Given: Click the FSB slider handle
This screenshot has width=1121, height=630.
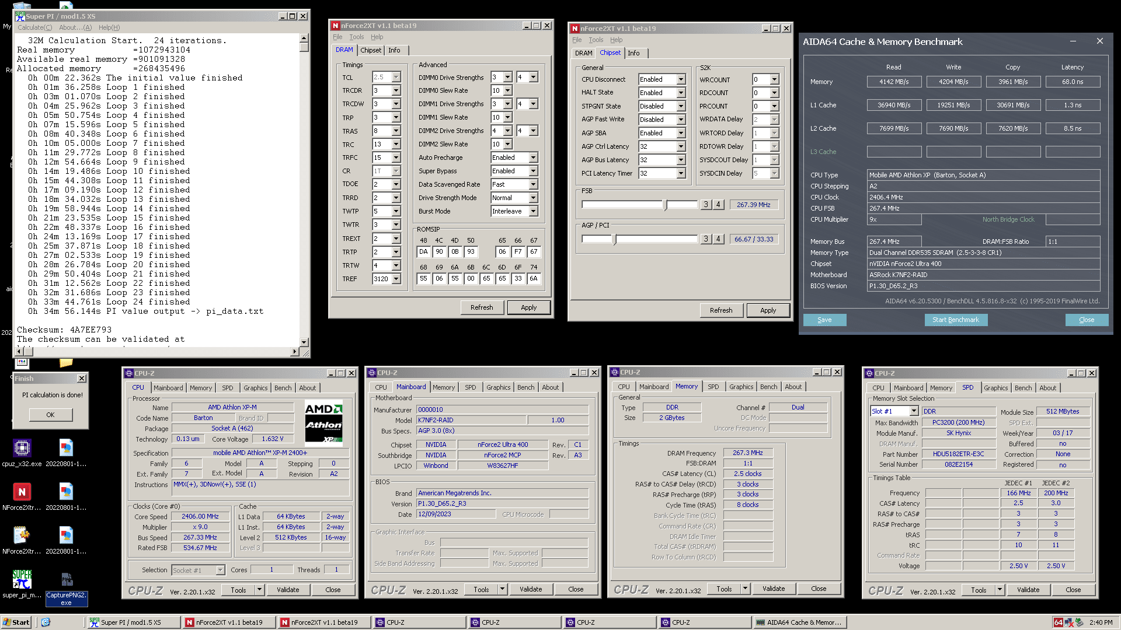Looking at the screenshot, I should point(665,205).
